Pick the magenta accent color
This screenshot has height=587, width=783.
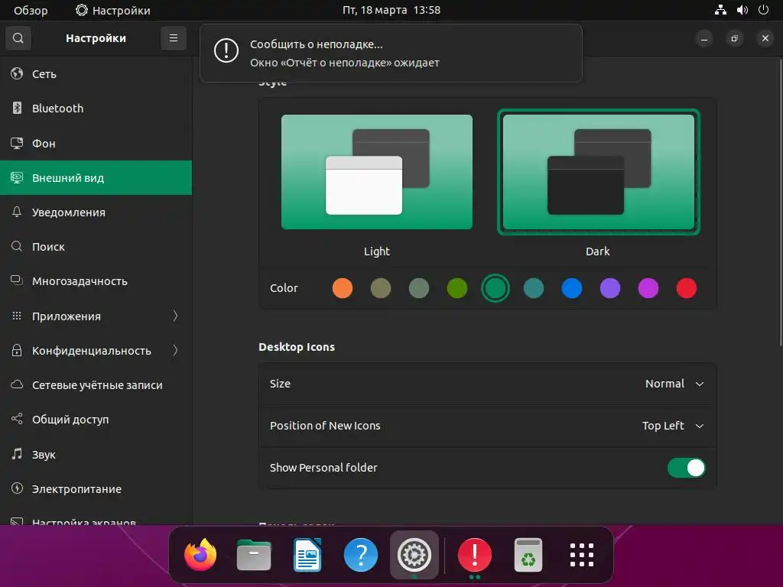pos(648,288)
